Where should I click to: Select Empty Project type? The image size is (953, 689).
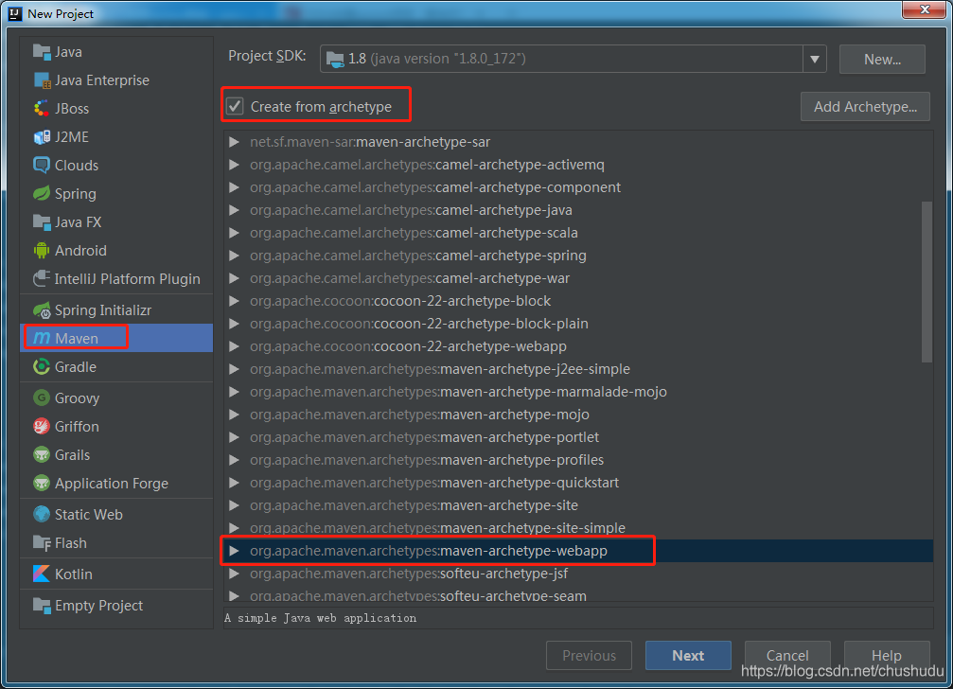(x=116, y=606)
